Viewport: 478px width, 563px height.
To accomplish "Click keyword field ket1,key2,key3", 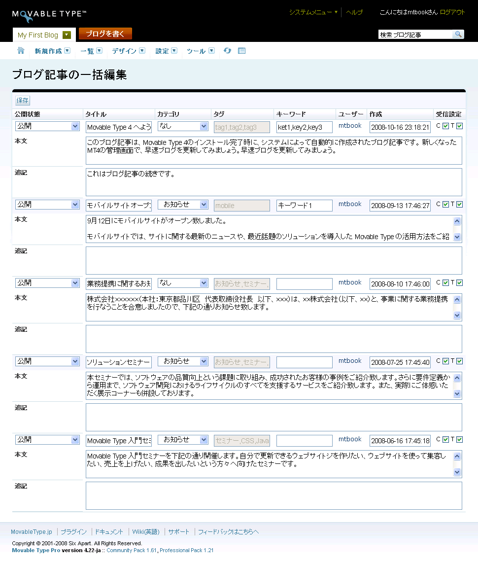I will point(305,127).
